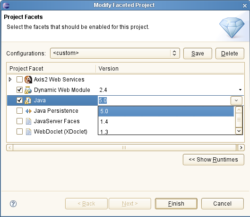Click the horizontal scrollbar right arrow
This screenshot has width=250, height=217.
(x=241, y=147)
